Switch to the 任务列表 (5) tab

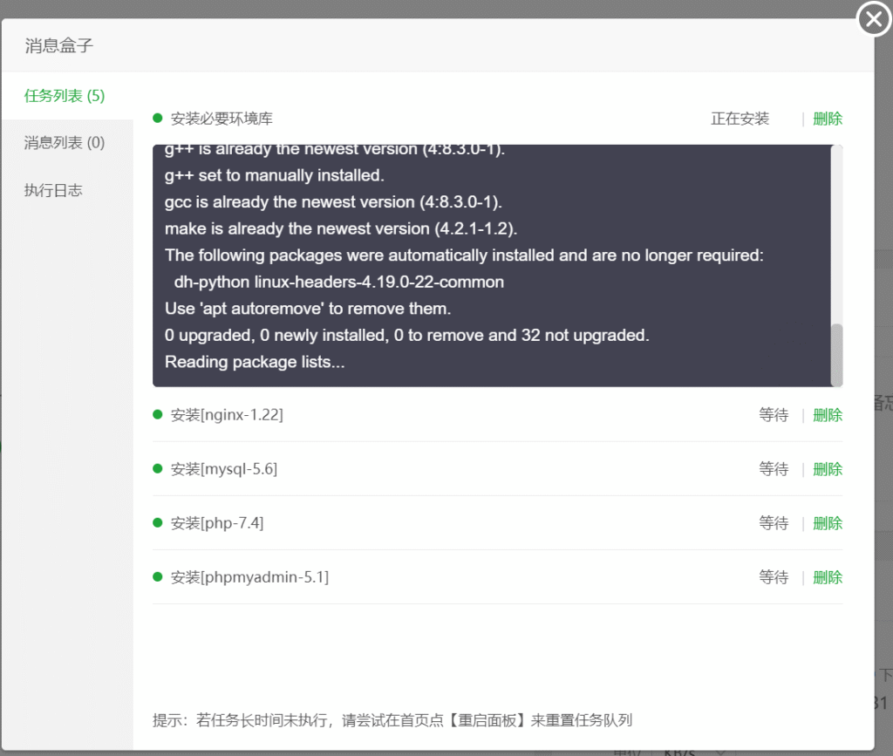(65, 96)
